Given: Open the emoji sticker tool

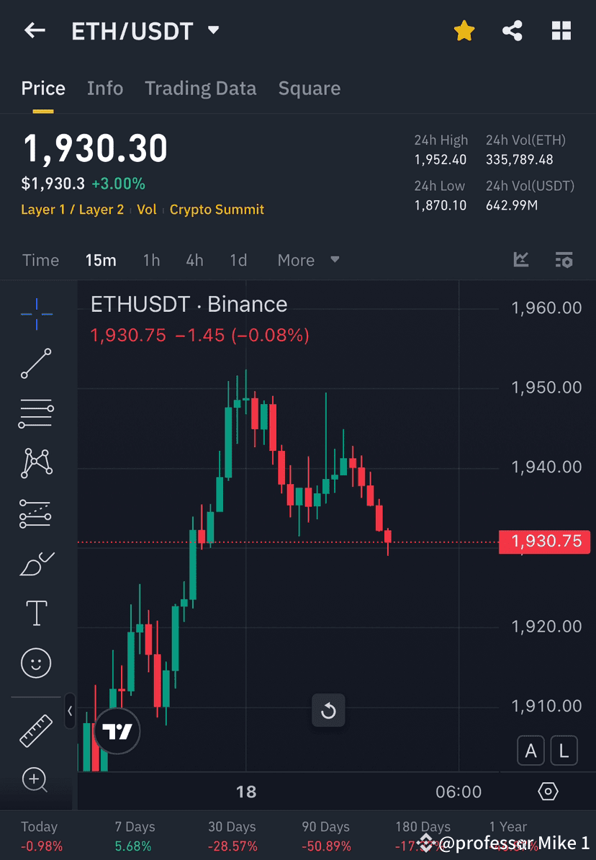Looking at the screenshot, I should coord(36,663).
